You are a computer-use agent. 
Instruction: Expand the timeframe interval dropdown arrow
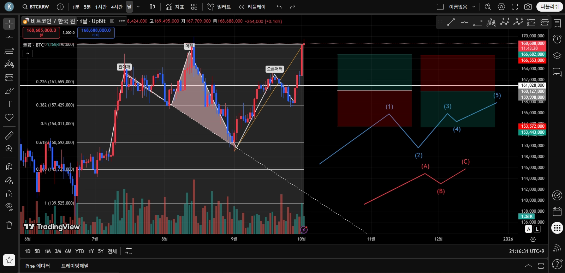[x=138, y=7]
